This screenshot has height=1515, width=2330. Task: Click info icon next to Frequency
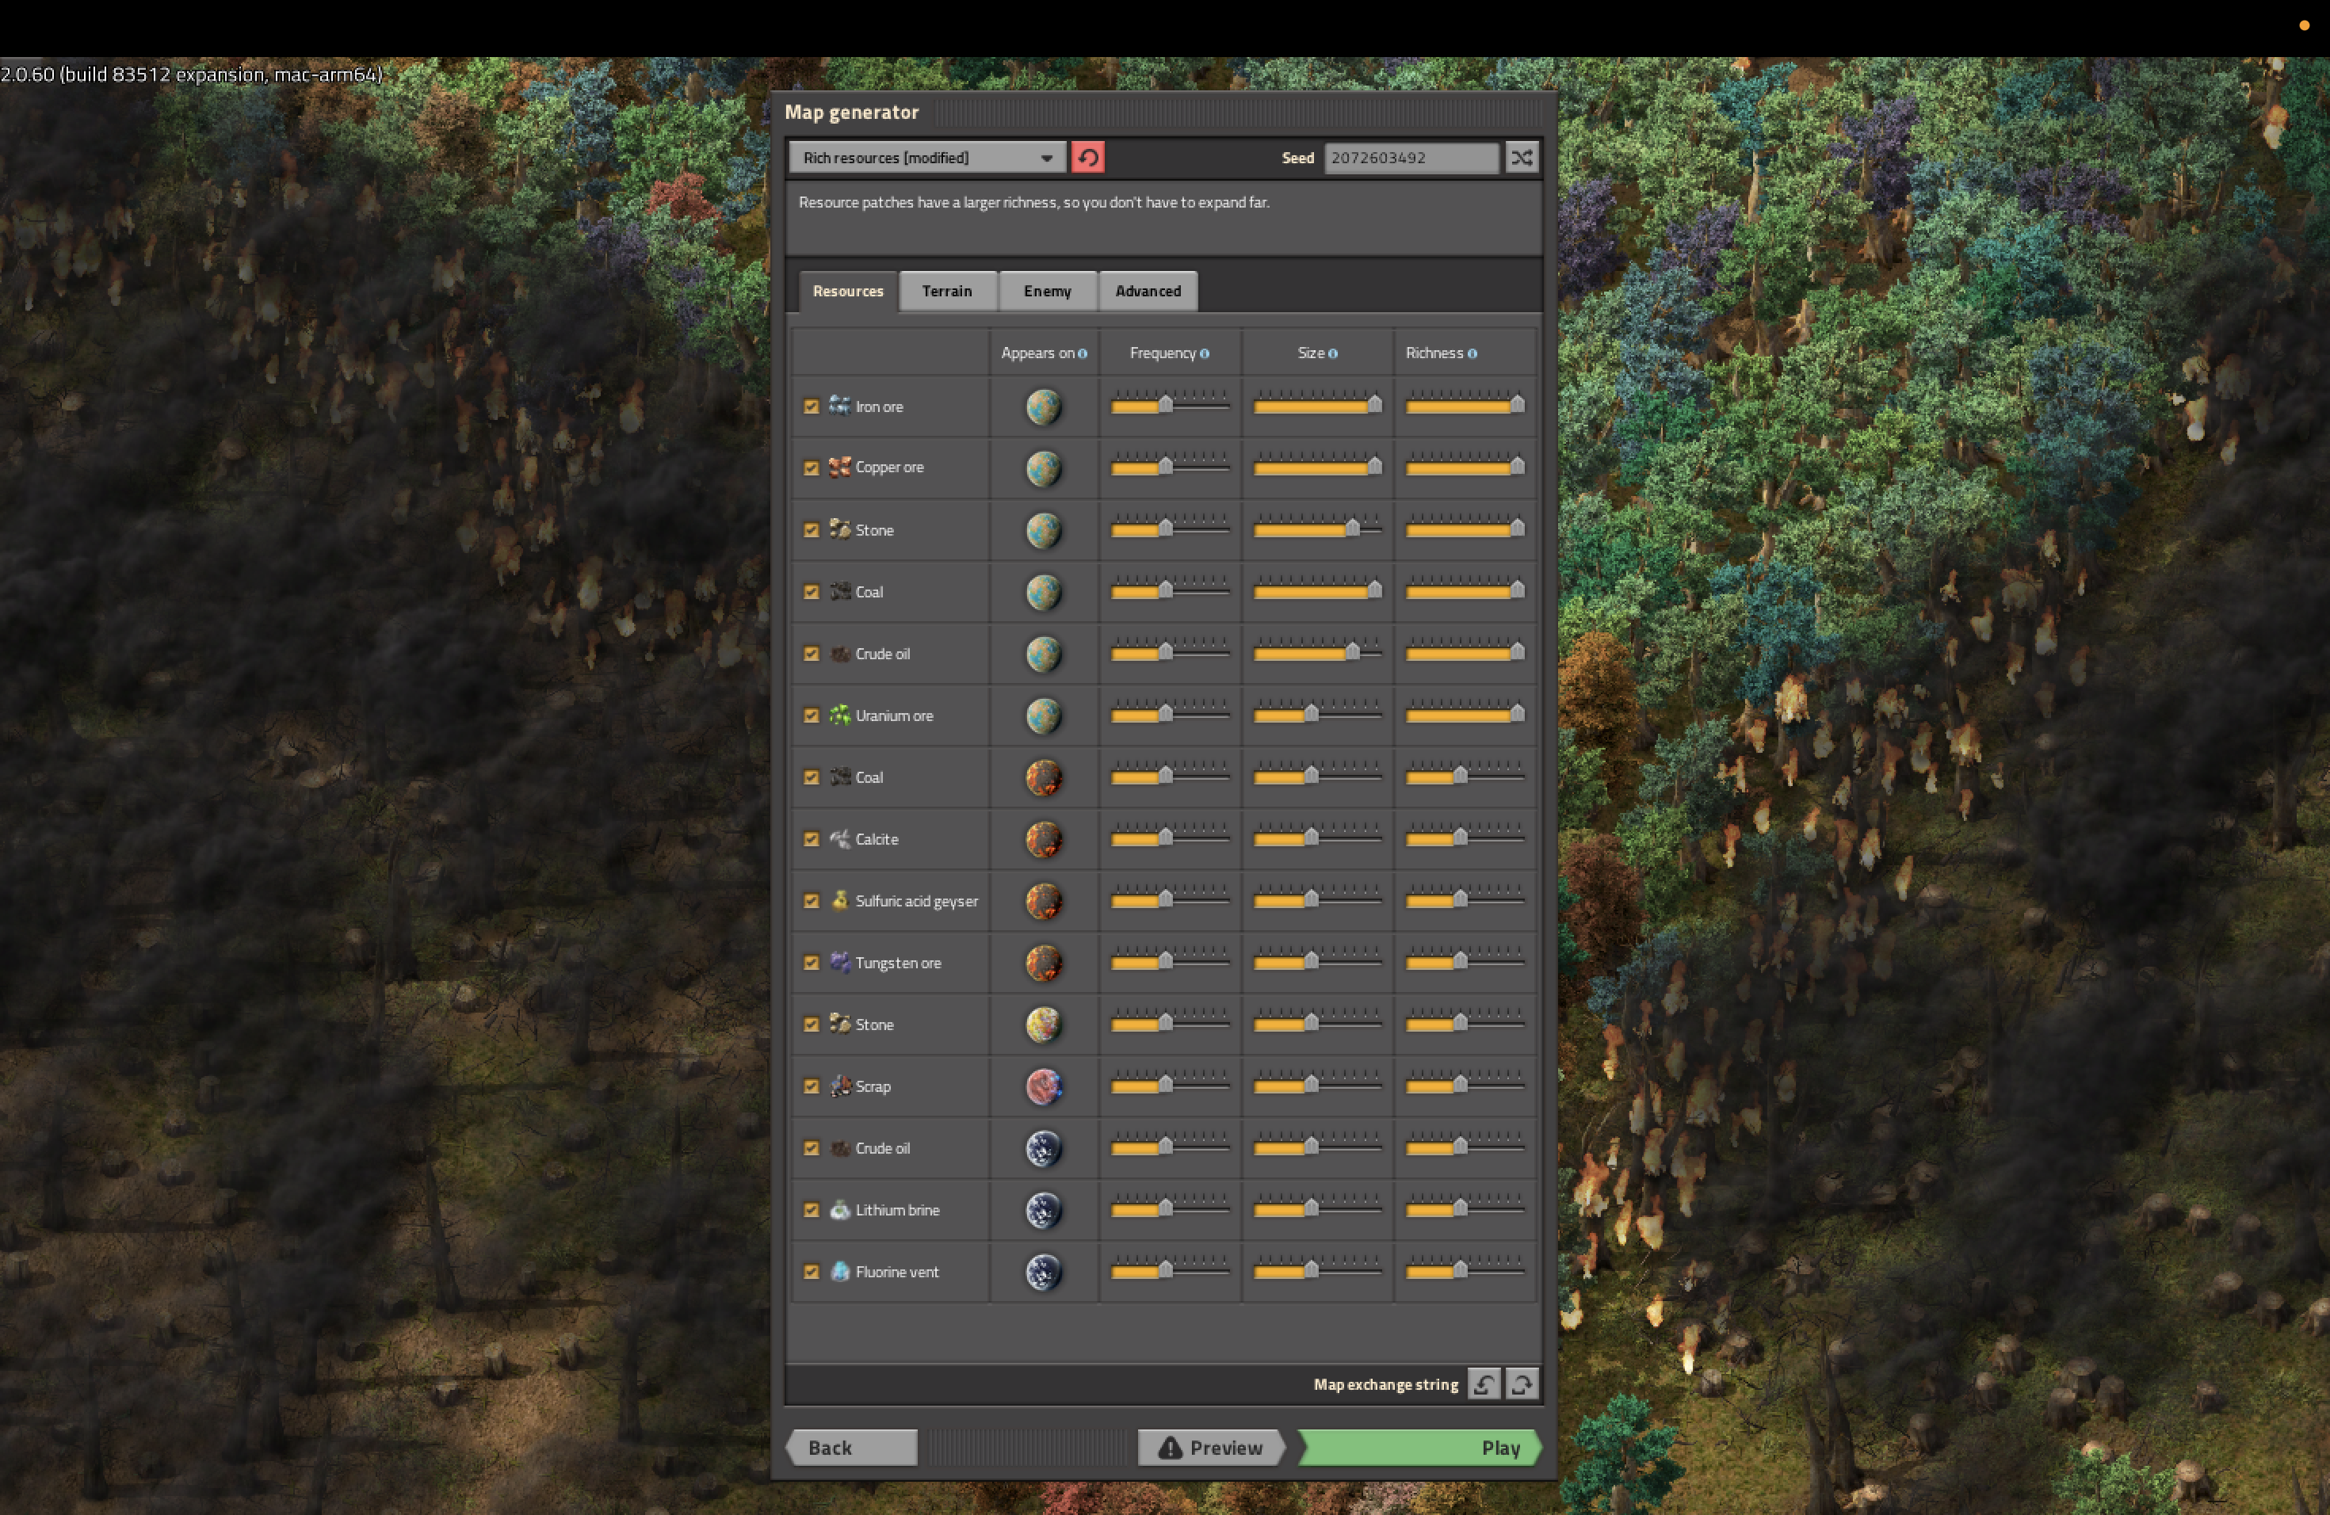click(1204, 353)
